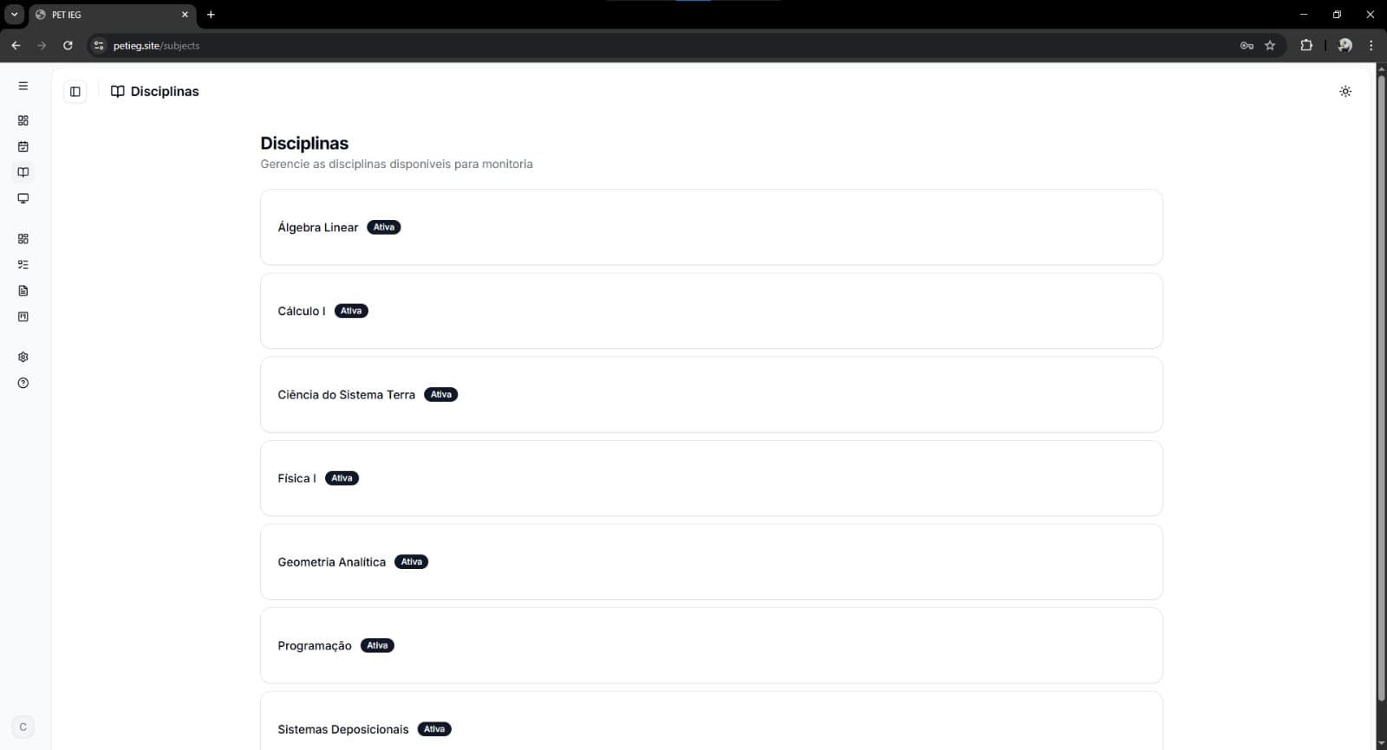
Task: Open the Chrome tab search dropdown arrow
Action: click(x=14, y=15)
